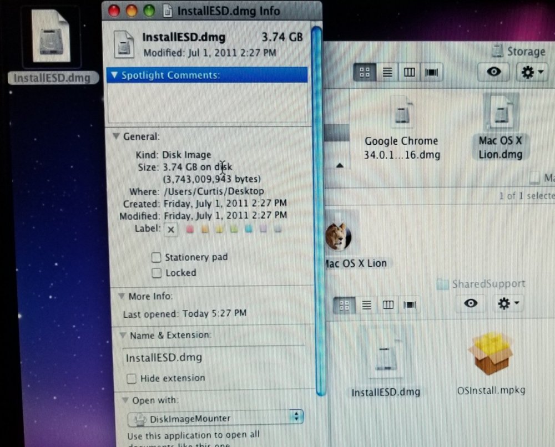This screenshot has height=447, width=555.
Task: Click the InstallESD.dmg file icon in Info header
Action: pos(124,44)
